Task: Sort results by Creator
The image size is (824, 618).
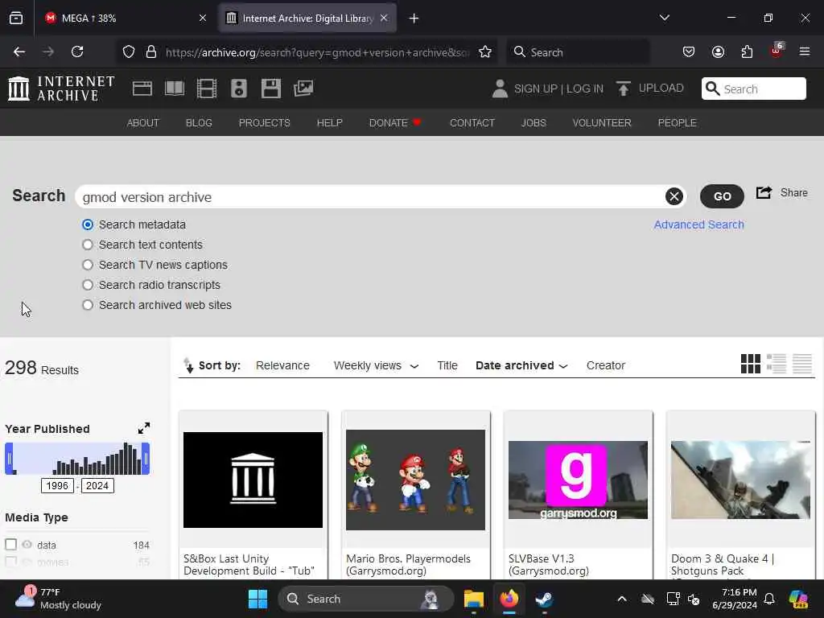Action: coord(605,365)
